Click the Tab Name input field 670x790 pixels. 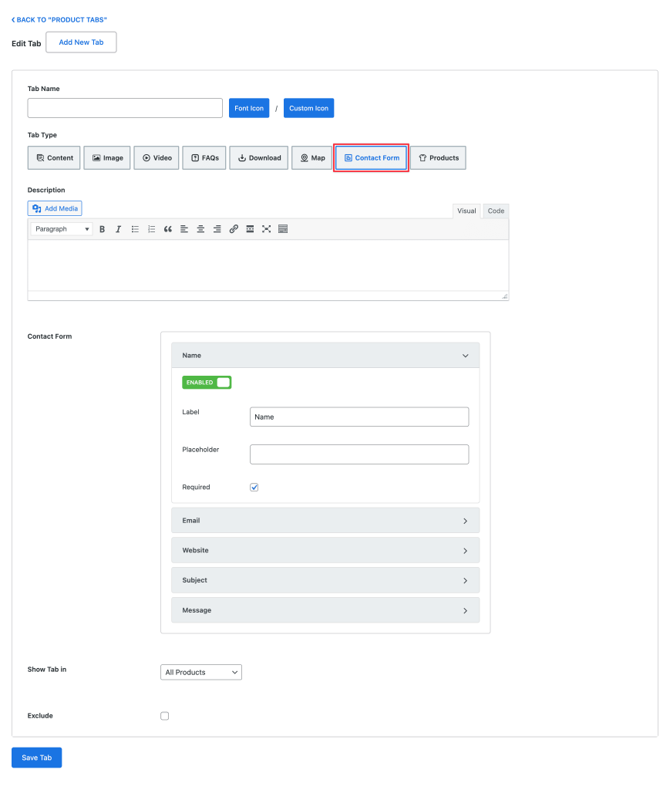coord(125,108)
